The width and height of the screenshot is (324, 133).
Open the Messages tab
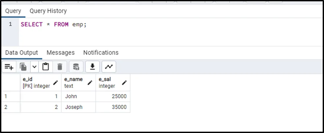coord(61,53)
